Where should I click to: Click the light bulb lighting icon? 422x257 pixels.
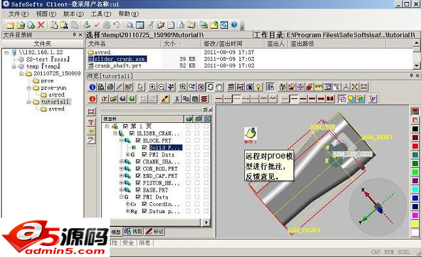click(259, 87)
